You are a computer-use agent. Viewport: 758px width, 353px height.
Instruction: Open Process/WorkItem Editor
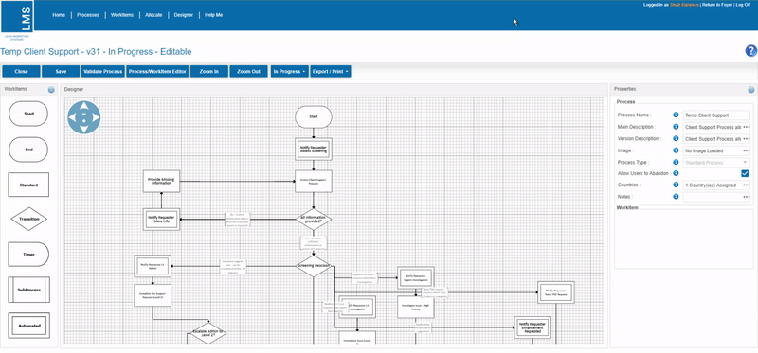click(x=157, y=72)
